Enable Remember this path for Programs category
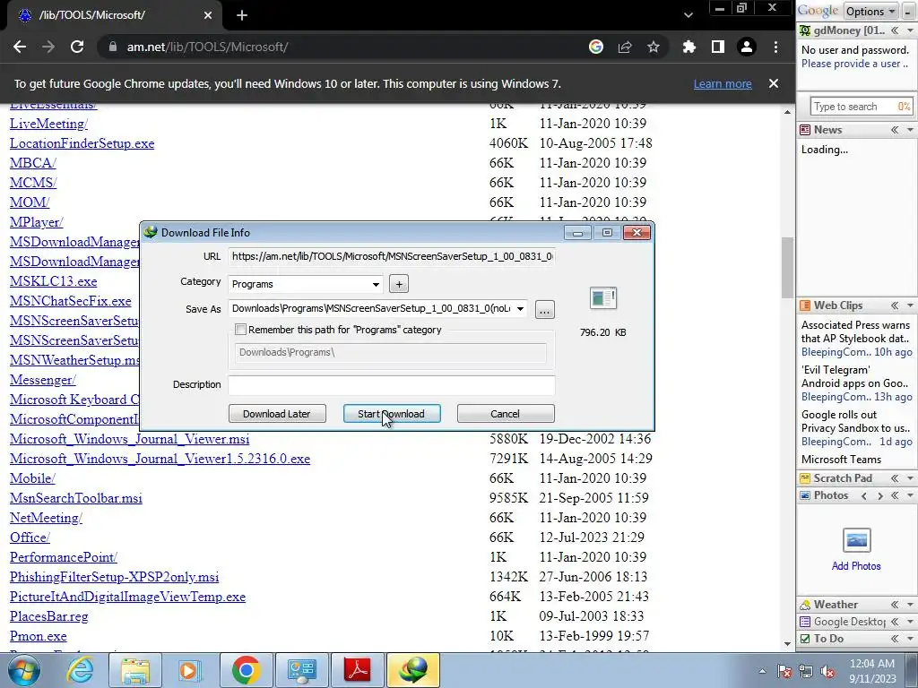This screenshot has width=918, height=688. tap(240, 330)
